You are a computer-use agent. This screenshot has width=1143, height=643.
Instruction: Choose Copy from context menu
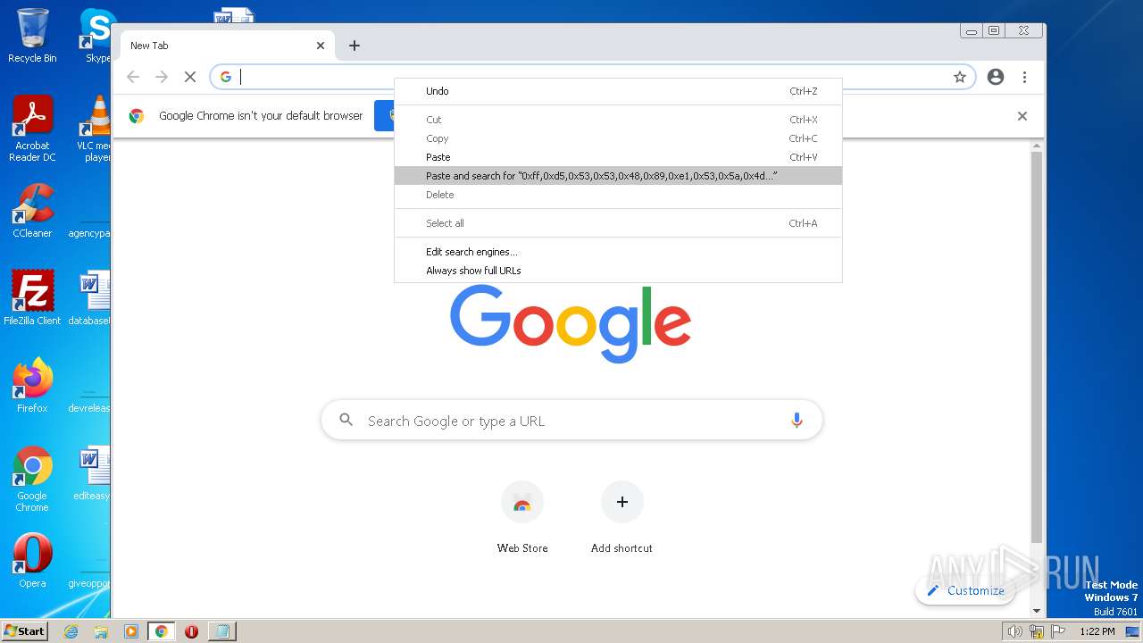[x=618, y=138]
